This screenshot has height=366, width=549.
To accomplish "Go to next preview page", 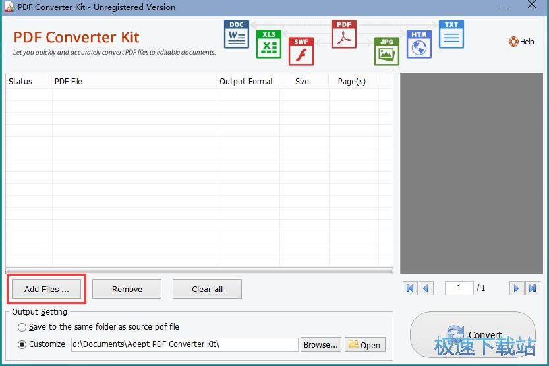I will pyautogui.click(x=517, y=288).
